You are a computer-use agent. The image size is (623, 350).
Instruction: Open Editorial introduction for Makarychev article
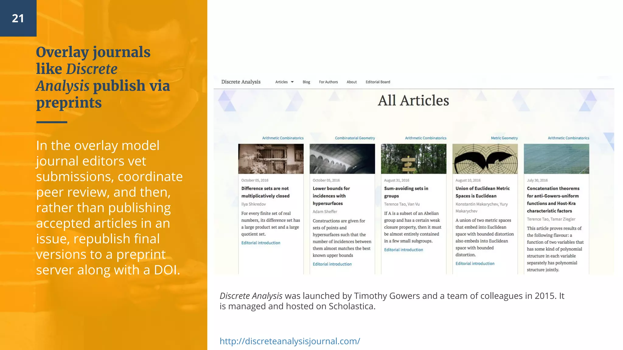tap(475, 263)
